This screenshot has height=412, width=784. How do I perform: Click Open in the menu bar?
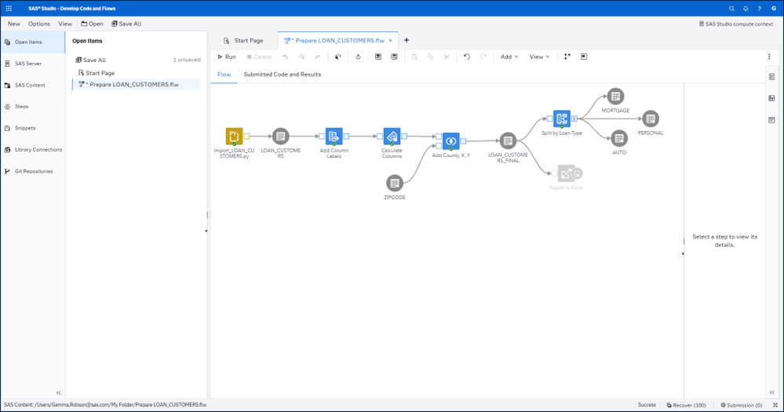(92, 24)
